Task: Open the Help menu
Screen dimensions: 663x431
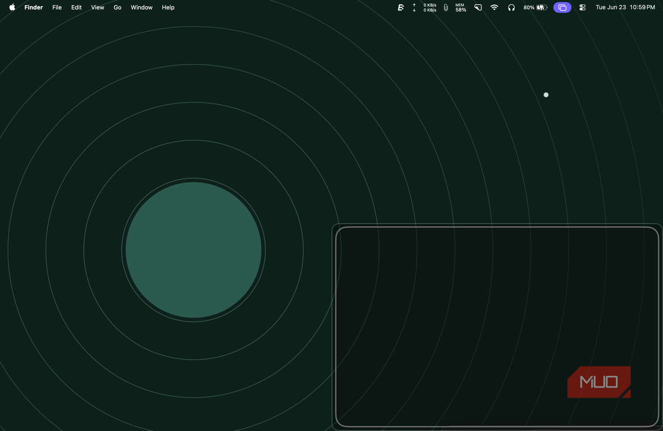Action: 168,7
